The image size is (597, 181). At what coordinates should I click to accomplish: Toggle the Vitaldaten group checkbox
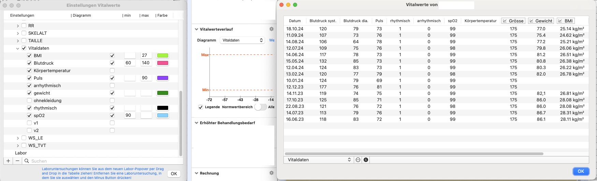click(x=24, y=48)
